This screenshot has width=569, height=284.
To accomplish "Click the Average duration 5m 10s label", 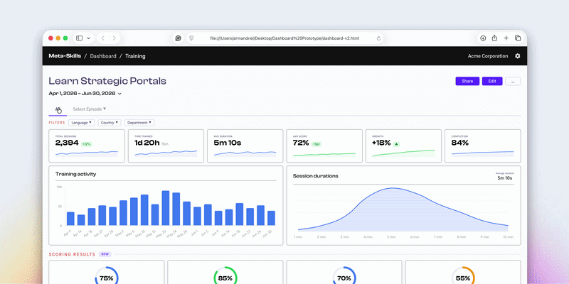I will 505,176.
